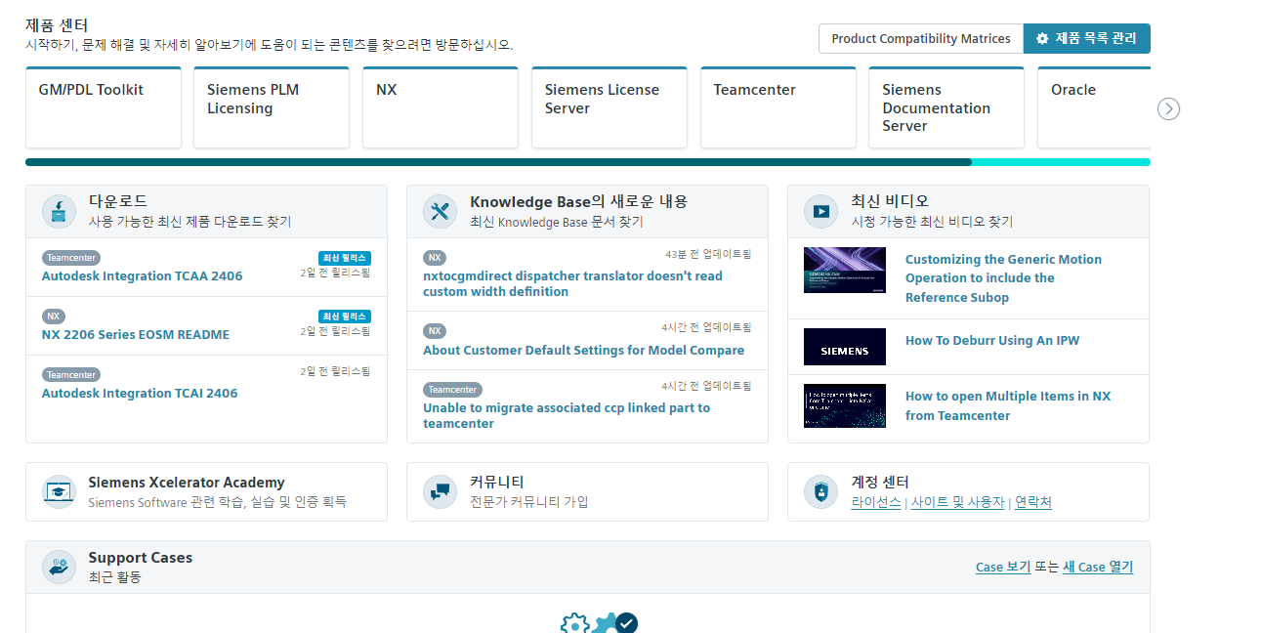This screenshot has height=633, width=1261.
Task: Click the 43분 전 업데이트됨 timestamp
Action: pyautogui.click(x=708, y=254)
